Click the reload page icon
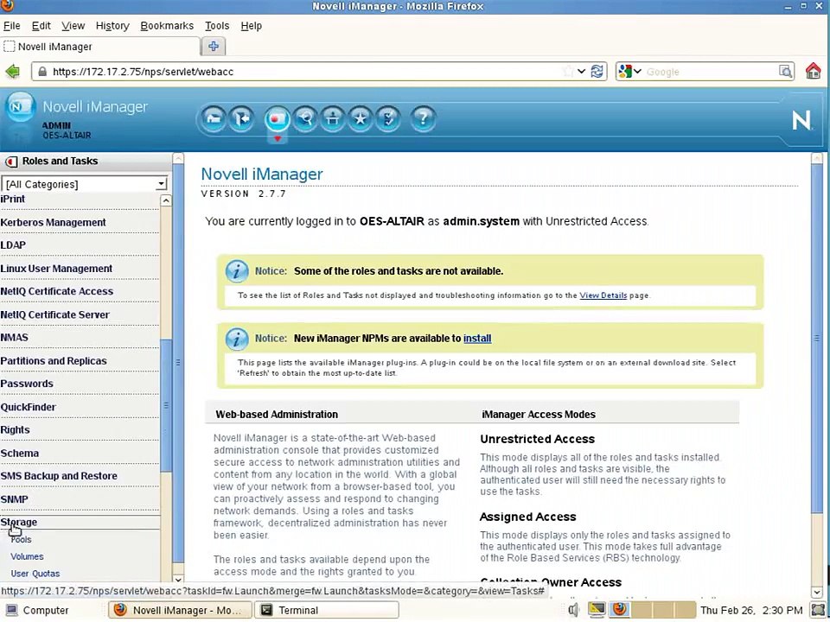Viewport: 830px width, 622px height. (597, 72)
